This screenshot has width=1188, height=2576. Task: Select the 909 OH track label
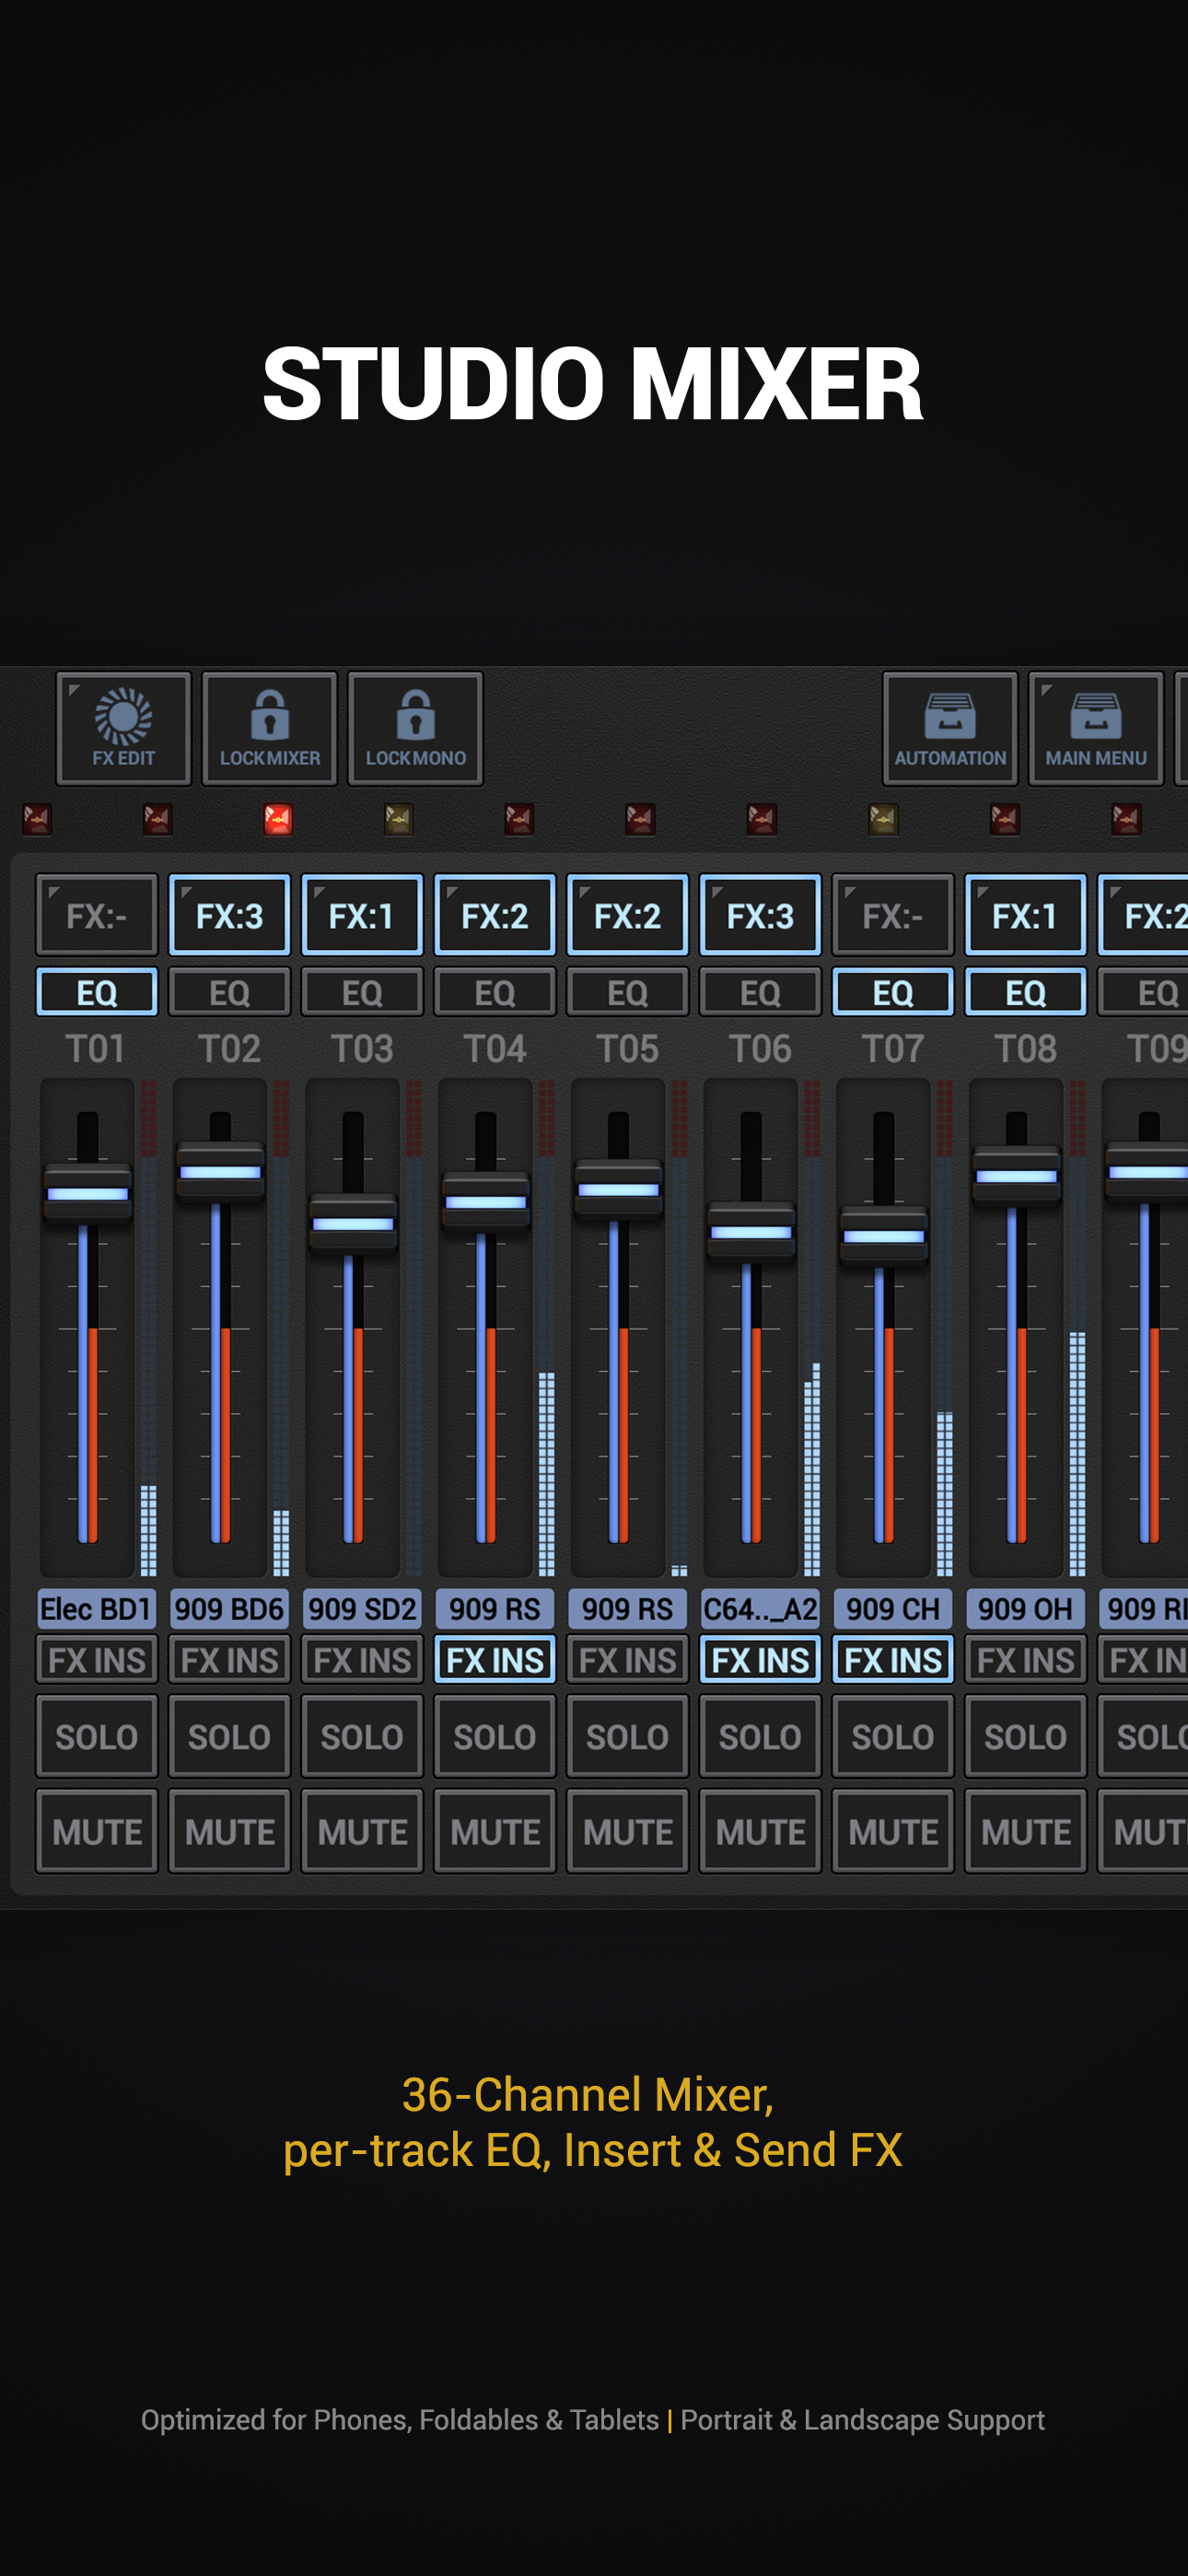1025,1609
